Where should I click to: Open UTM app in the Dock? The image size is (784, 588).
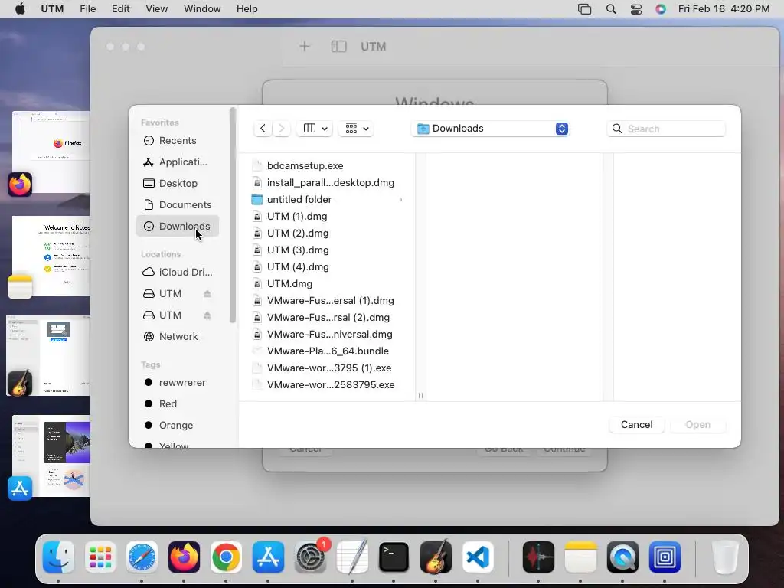[x=665, y=557]
